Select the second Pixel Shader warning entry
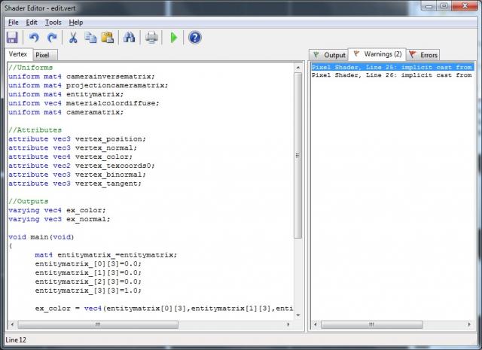This screenshot has width=482, height=350. tap(391, 75)
